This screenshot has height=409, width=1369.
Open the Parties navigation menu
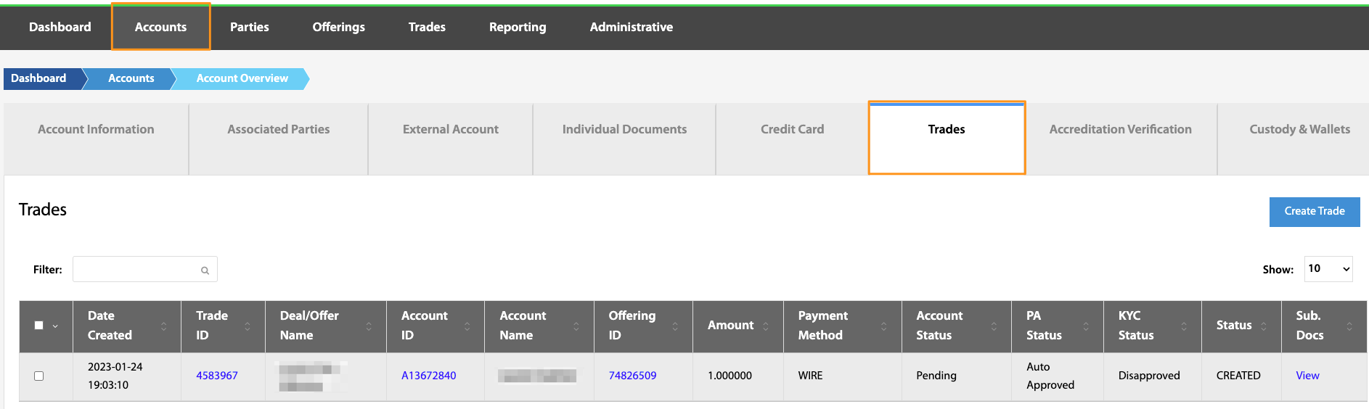250,27
